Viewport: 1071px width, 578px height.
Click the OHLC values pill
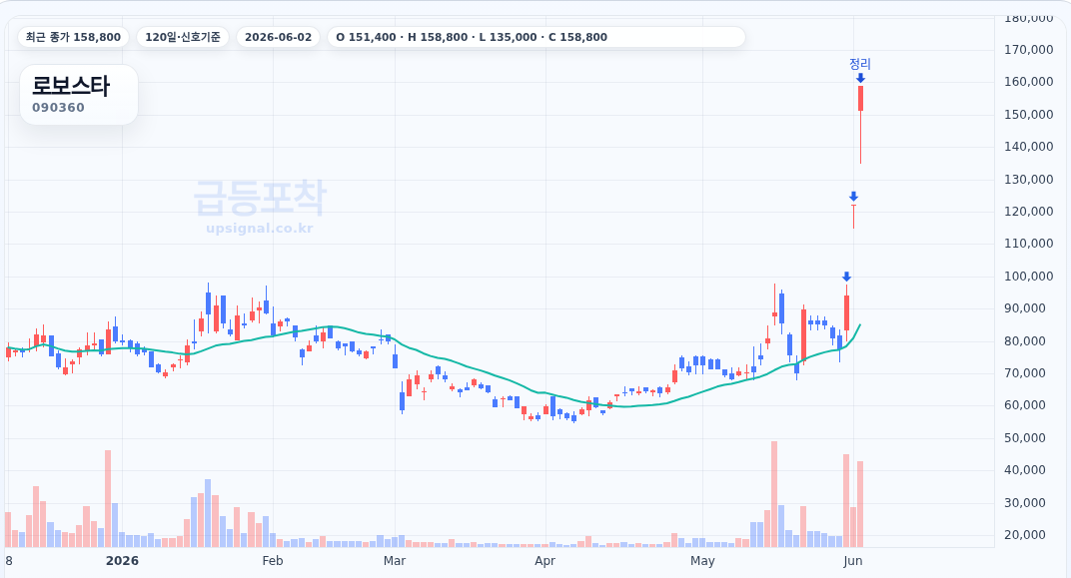point(536,37)
